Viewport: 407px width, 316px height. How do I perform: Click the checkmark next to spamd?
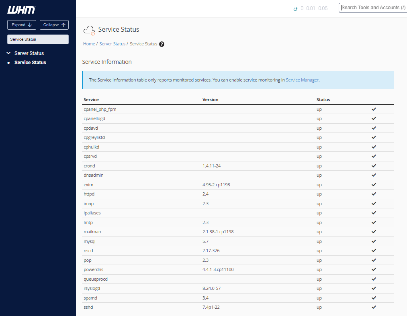click(374, 298)
